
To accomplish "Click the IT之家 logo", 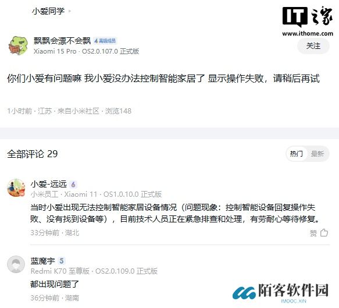I will click(308, 21).
